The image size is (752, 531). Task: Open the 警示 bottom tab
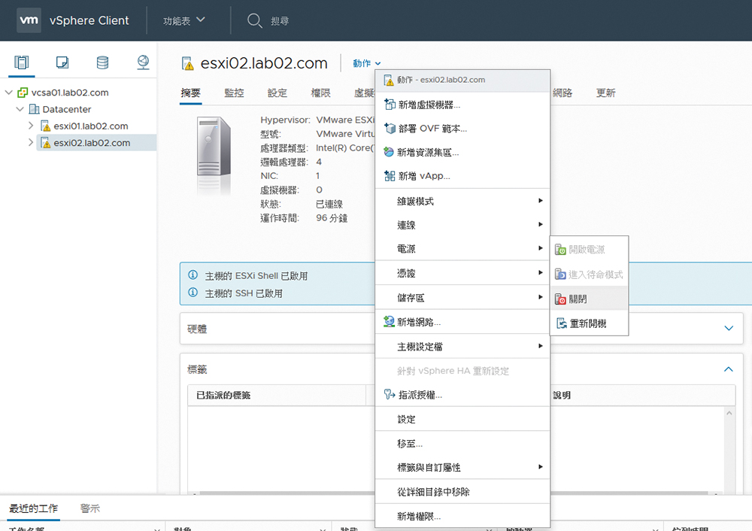pyautogui.click(x=90, y=508)
